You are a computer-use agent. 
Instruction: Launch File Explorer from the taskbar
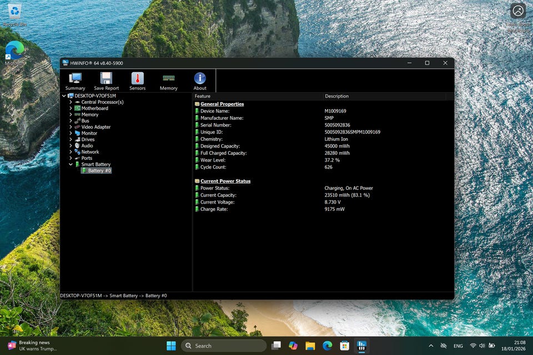310,346
